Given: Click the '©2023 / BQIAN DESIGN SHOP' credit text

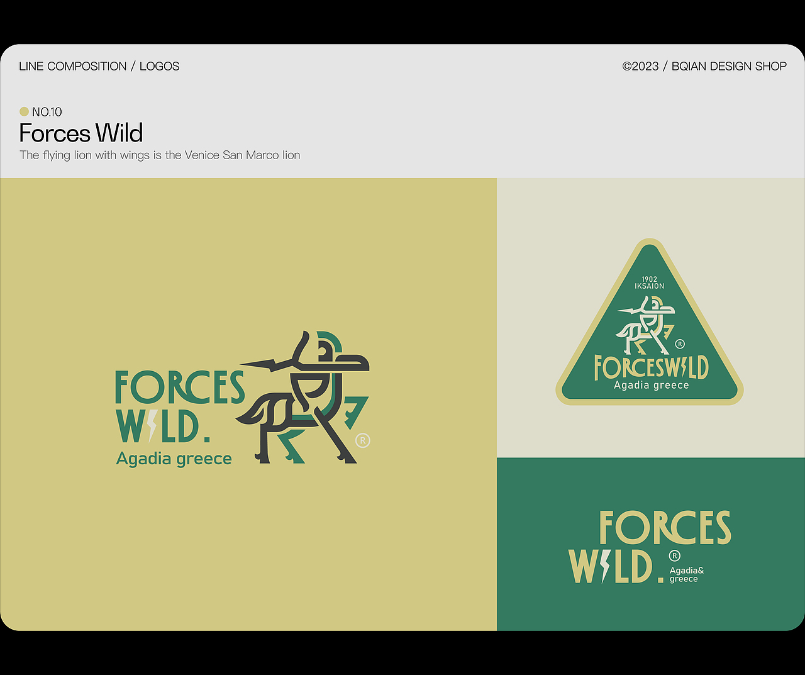Looking at the screenshot, I should (704, 66).
